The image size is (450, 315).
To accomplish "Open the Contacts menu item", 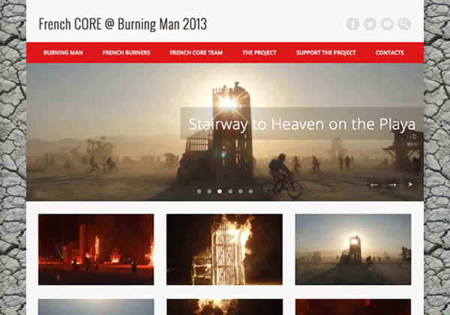I will click(x=389, y=52).
